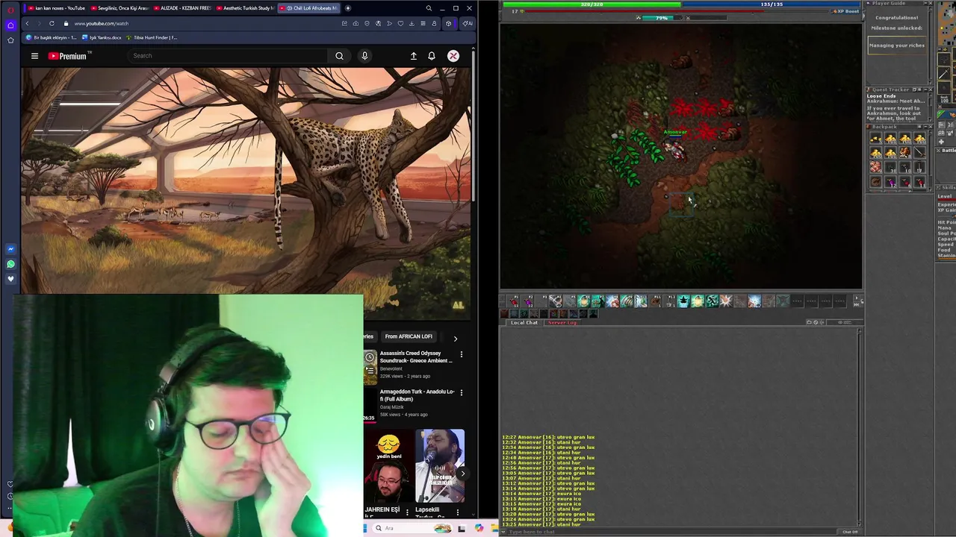Show more Shorts with right chevron

tap(462, 474)
